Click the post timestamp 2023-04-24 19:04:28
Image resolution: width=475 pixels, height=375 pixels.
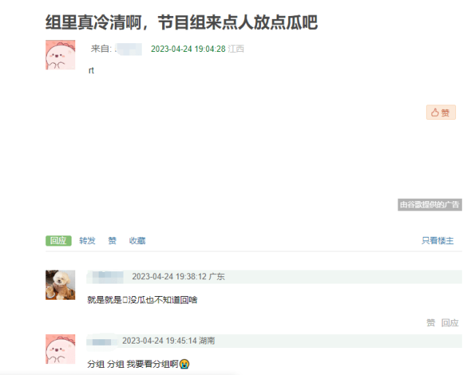pos(188,49)
